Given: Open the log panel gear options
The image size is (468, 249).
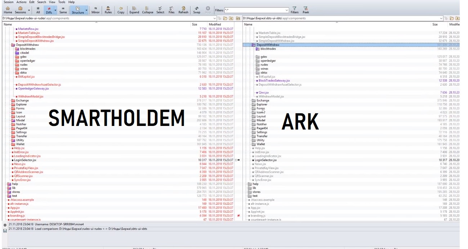Looking at the screenshot, I should coord(5,225).
